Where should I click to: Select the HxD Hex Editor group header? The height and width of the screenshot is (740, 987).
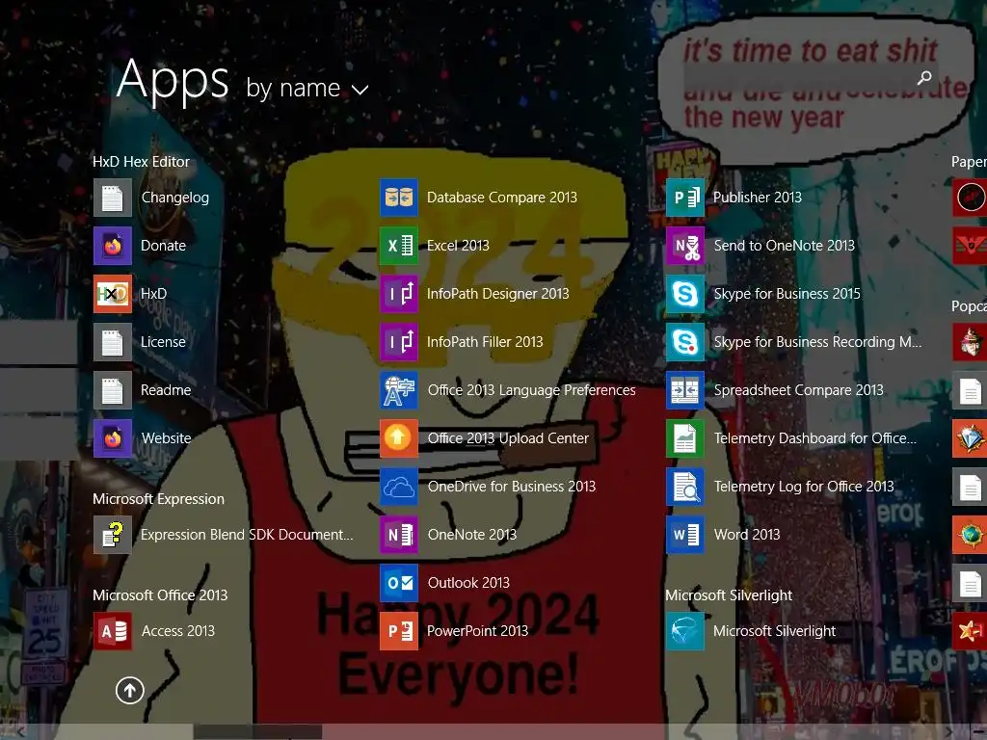click(141, 162)
